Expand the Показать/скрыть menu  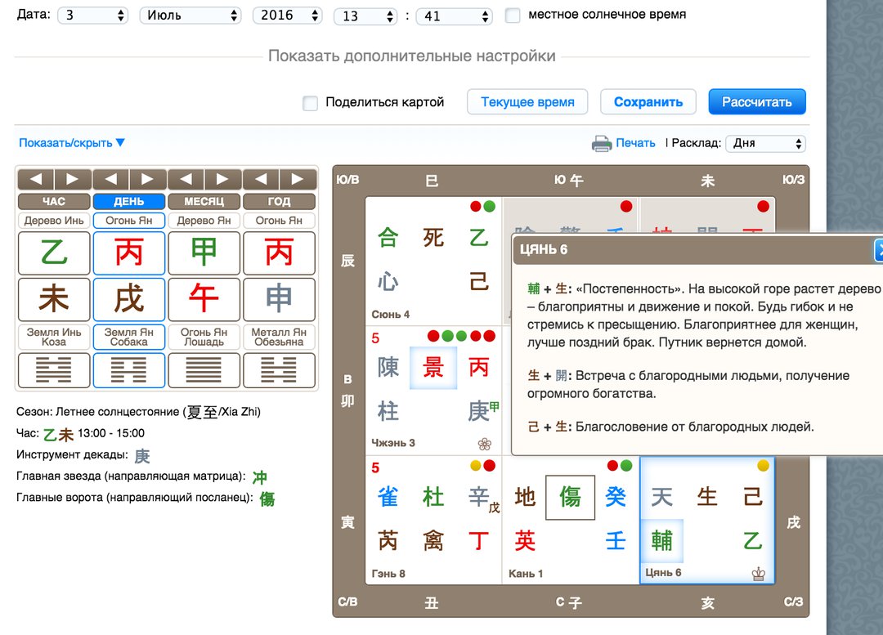[x=72, y=143]
